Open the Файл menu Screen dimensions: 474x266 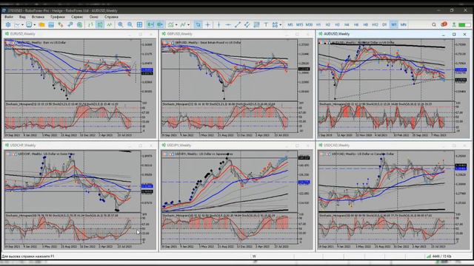9,17
